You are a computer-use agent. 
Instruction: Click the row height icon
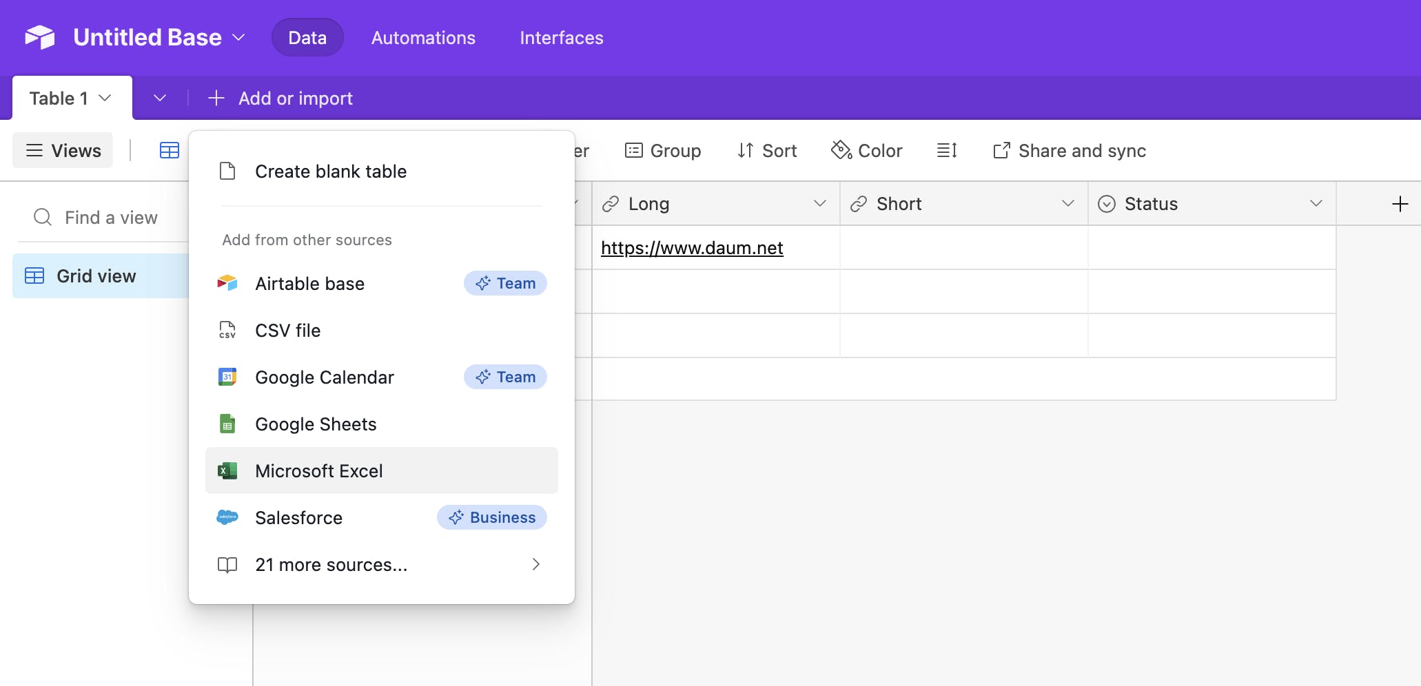coord(948,150)
